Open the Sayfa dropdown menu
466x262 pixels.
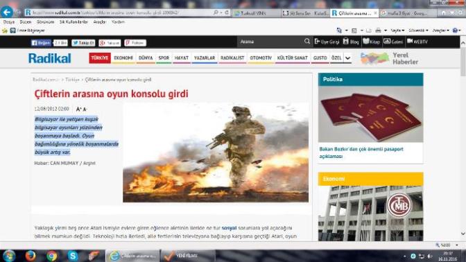tap(397, 30)
